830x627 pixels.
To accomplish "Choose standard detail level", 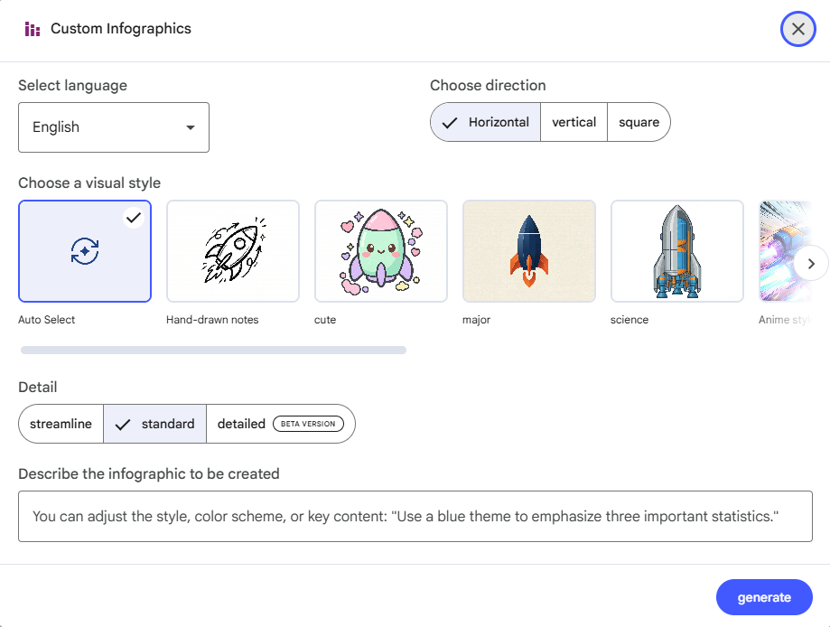I will pyautogui.click(x=155, y=424).
